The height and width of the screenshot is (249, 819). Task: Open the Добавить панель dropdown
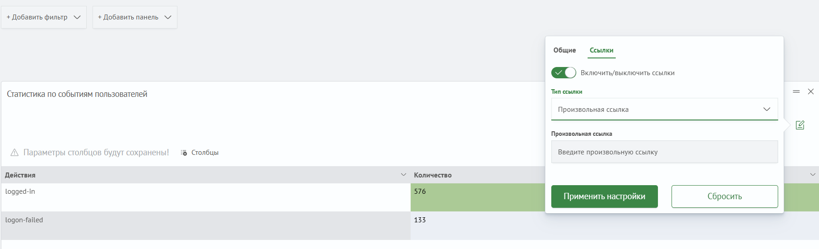point(135,17)
